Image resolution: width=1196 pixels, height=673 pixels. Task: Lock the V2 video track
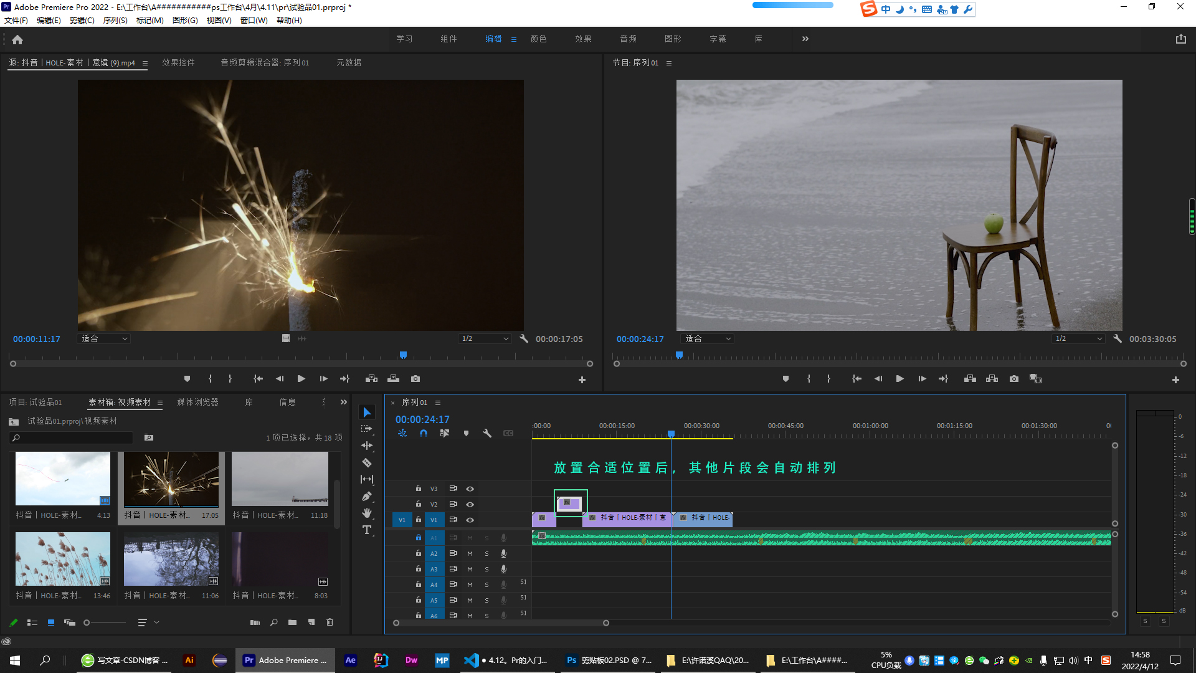click(419, 504)
